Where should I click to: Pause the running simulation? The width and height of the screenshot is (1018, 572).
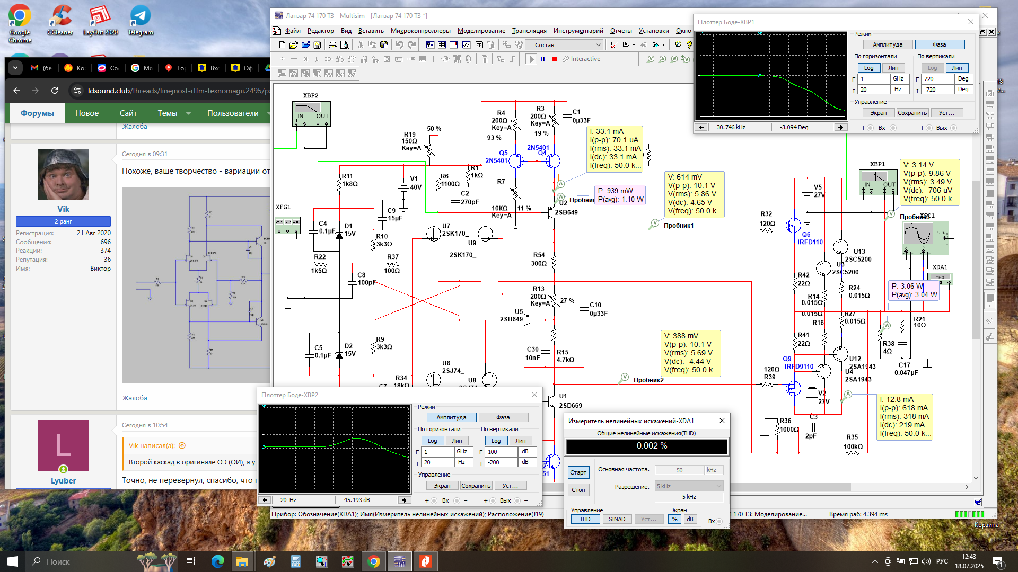(x=543, y=59)
